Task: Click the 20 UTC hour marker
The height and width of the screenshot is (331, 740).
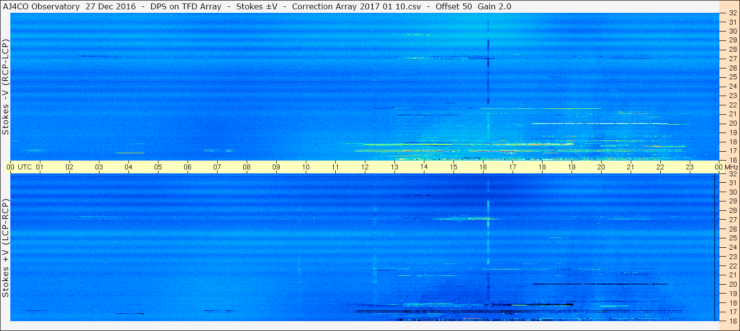Action: pyautogui.click(x=601, y=167)
